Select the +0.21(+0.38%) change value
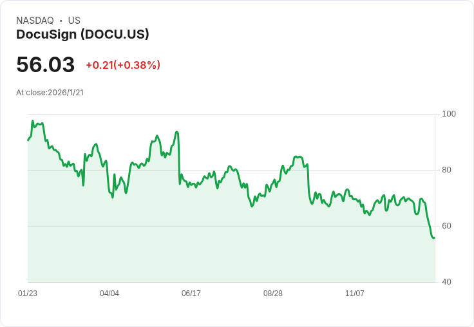This screenshot has width=474, height=327. click(123, 65)
